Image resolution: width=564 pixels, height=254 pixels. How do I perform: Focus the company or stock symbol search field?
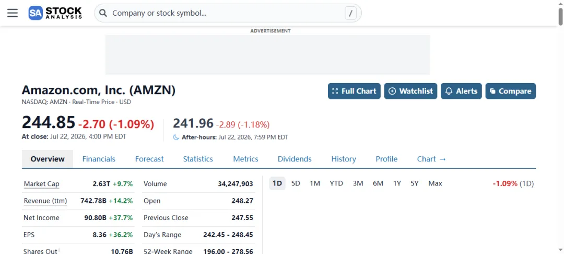[227, 13]
